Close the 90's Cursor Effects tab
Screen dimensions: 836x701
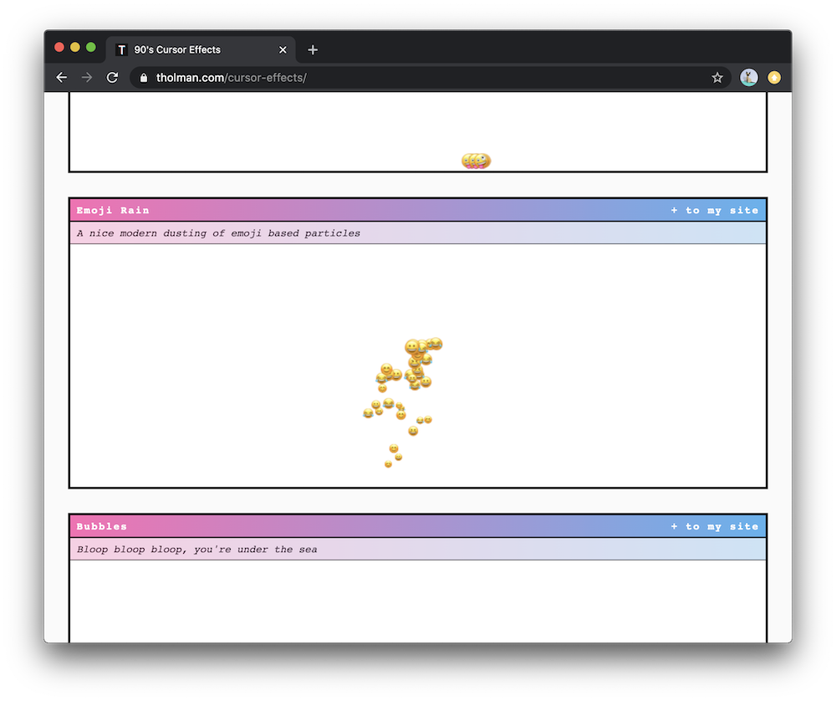283,49
